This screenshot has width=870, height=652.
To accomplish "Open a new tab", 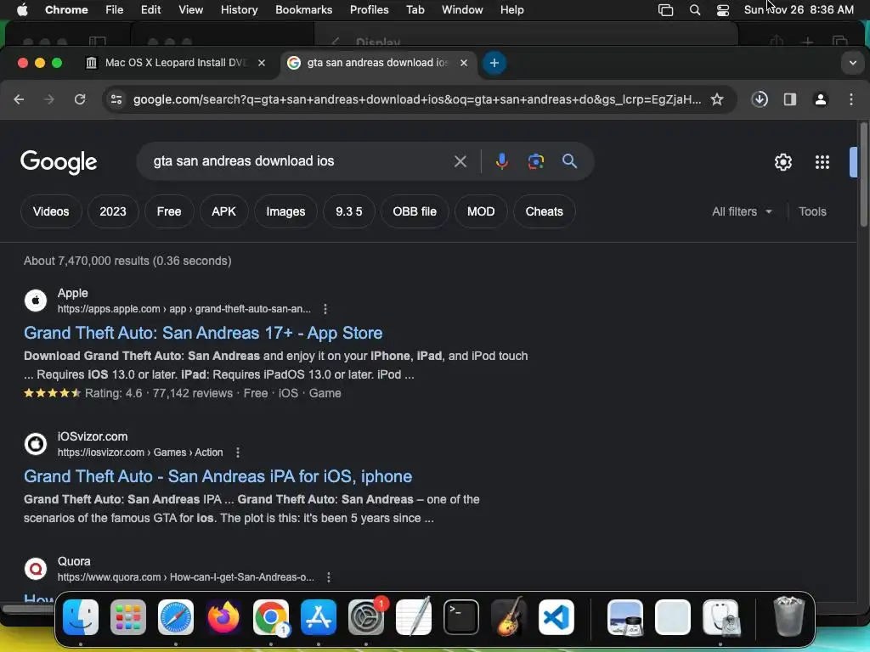I will pos(494,63).
